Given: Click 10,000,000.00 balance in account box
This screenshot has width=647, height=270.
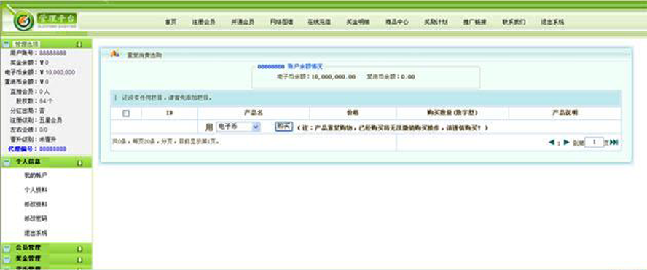Looking at the screenshot, I should pyautogui.click(x=334, y=76).
